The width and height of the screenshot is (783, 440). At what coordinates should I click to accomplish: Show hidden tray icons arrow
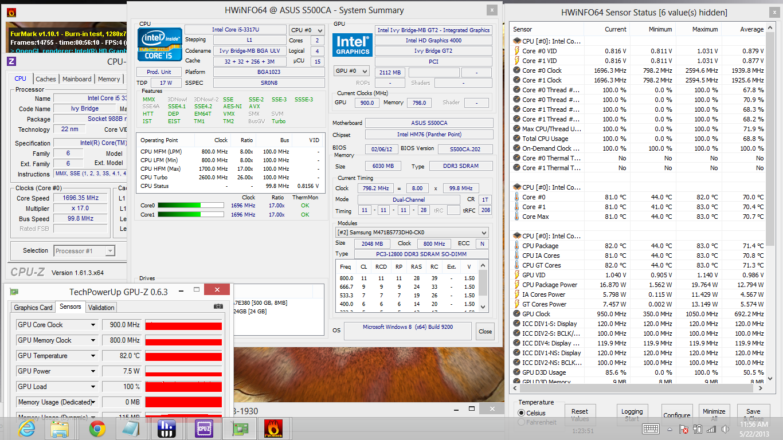click(669, 429)
